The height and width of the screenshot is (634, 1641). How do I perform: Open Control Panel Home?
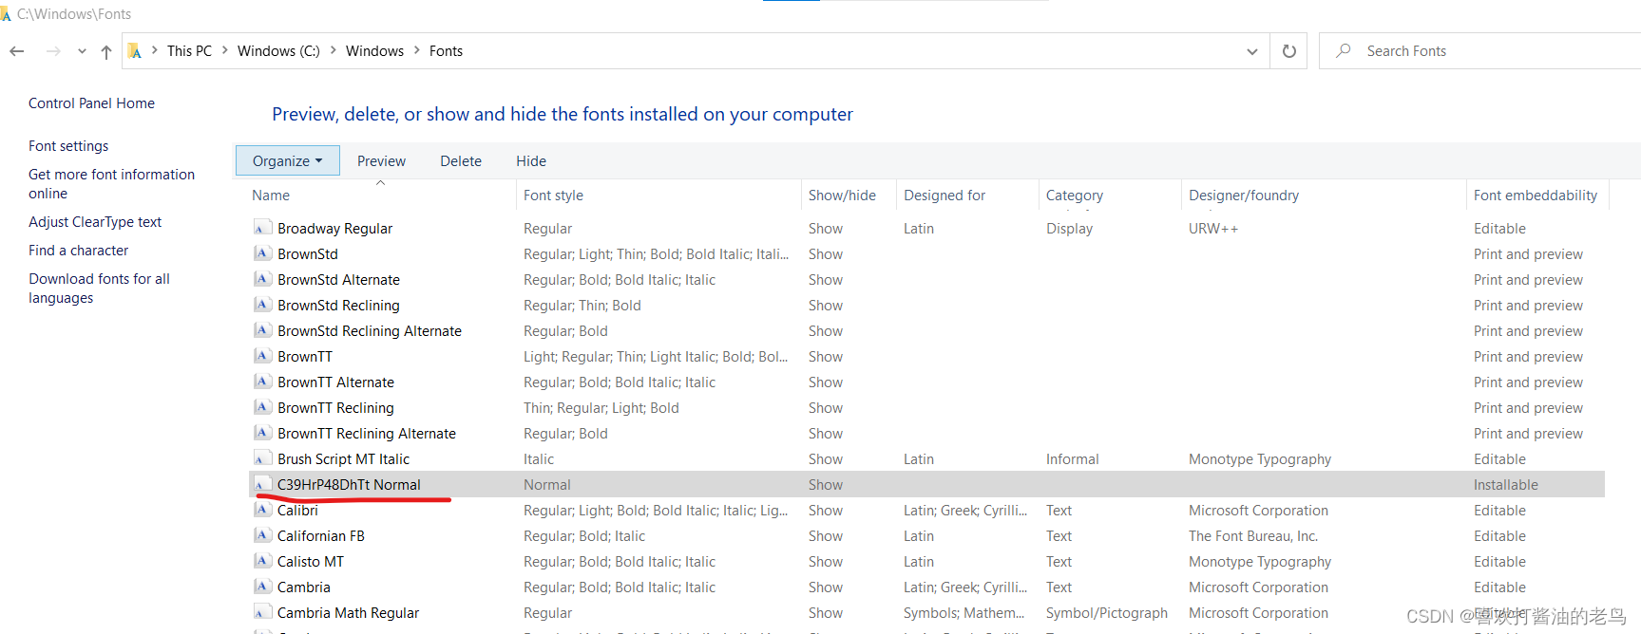point(91,103)
